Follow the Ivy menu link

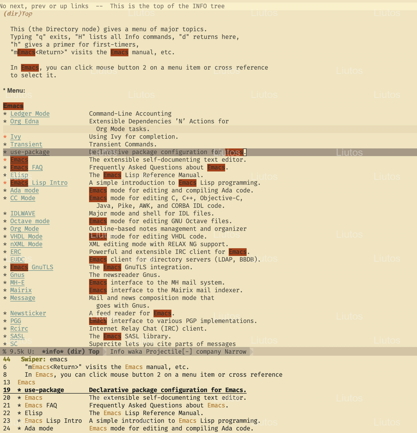tap(16, 137)
